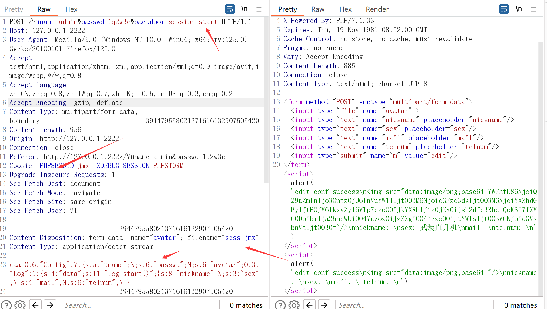Click response "0 matches" counter
The height and width of the screenshot is (309, 547).
[521, 305]
